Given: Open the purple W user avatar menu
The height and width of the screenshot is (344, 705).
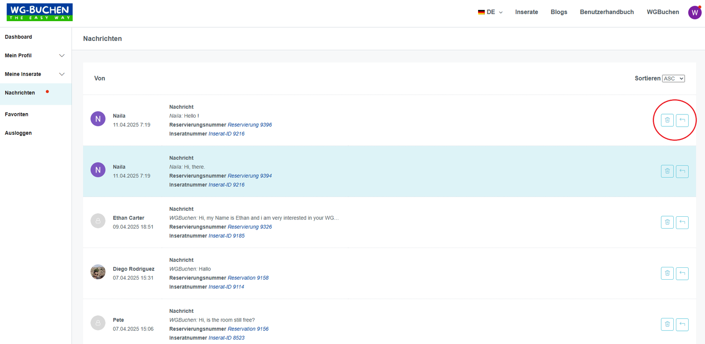Looking at the screenshot, I should (x=695, y=12).
